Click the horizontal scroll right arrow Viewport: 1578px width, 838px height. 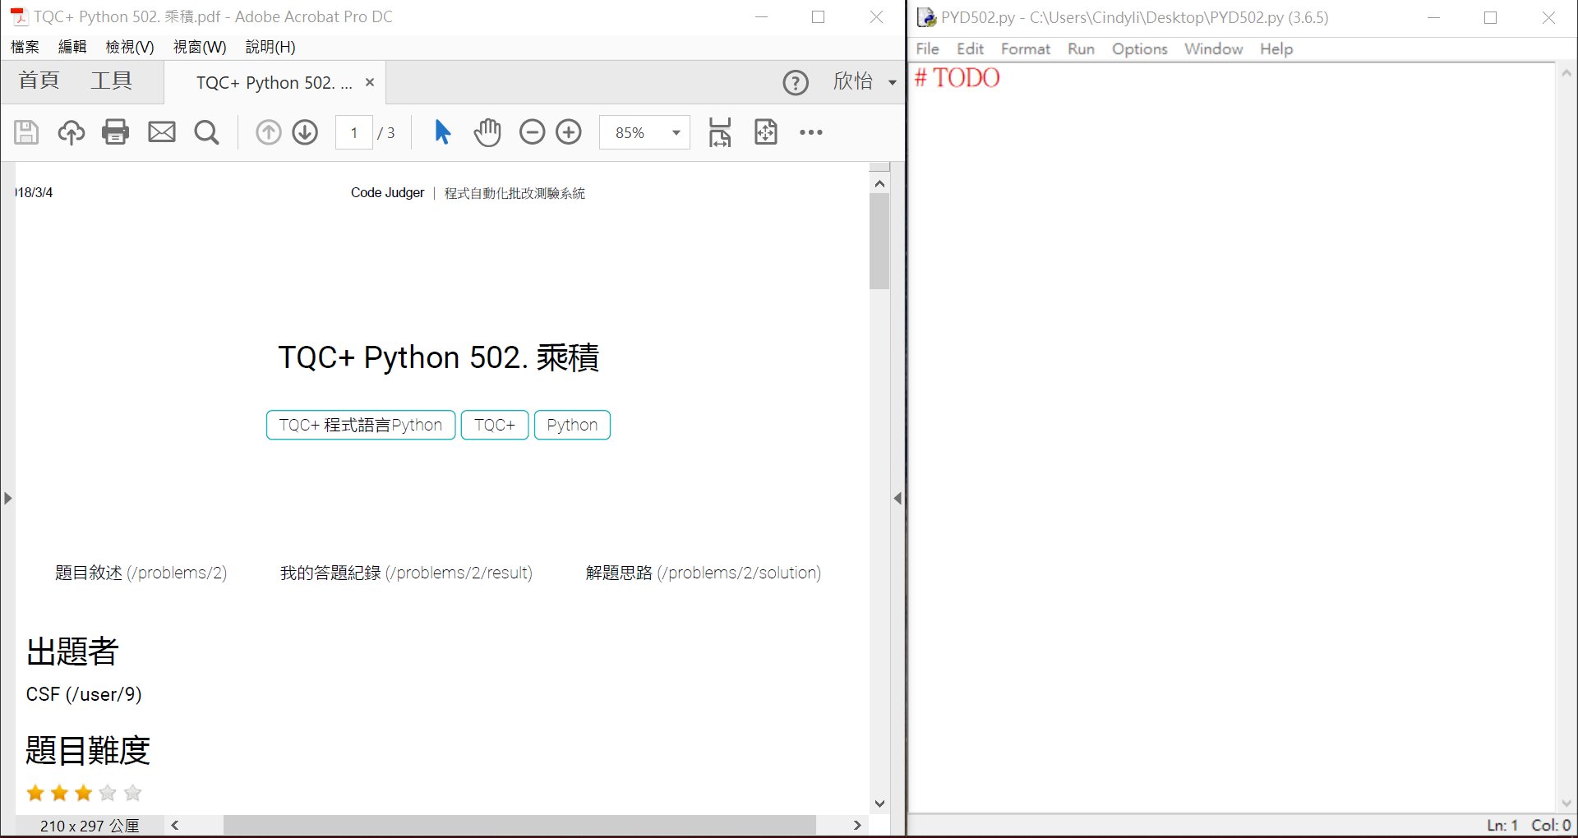(x=857, y=825)
